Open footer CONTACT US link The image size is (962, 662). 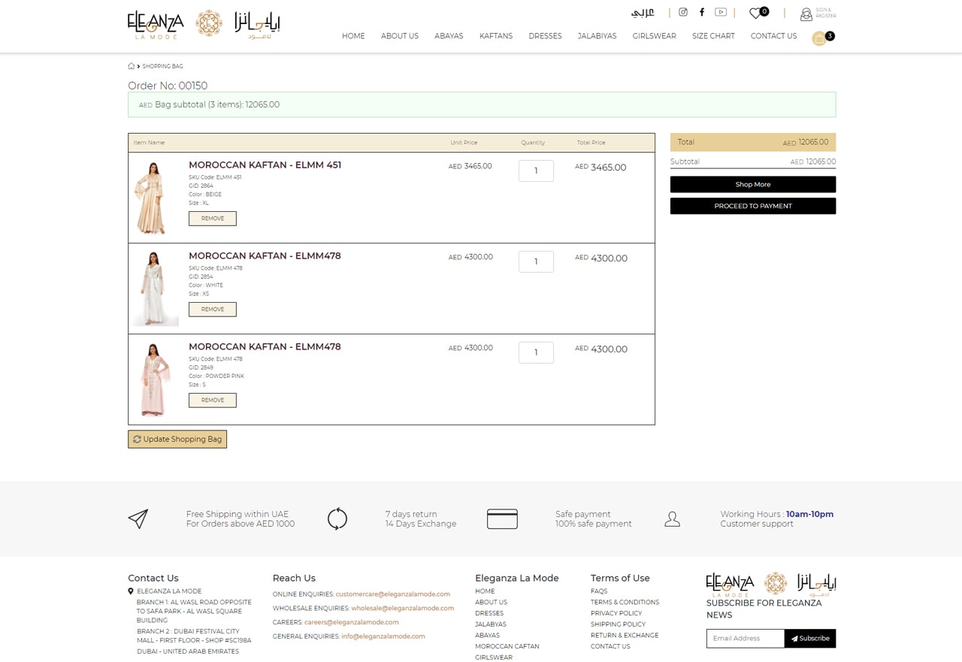pos(610,647)
